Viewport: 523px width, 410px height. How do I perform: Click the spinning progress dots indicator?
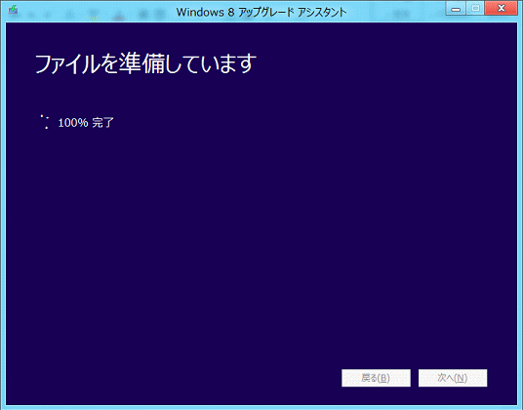click(44, 122)
